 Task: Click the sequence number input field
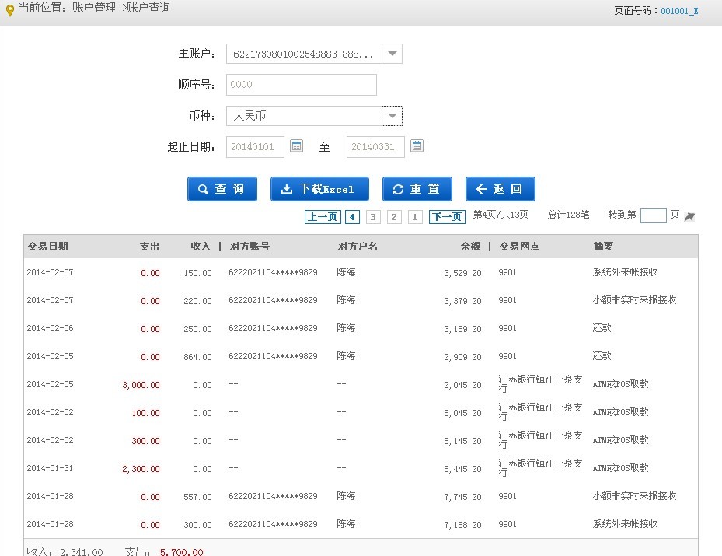tap(301, 85)
